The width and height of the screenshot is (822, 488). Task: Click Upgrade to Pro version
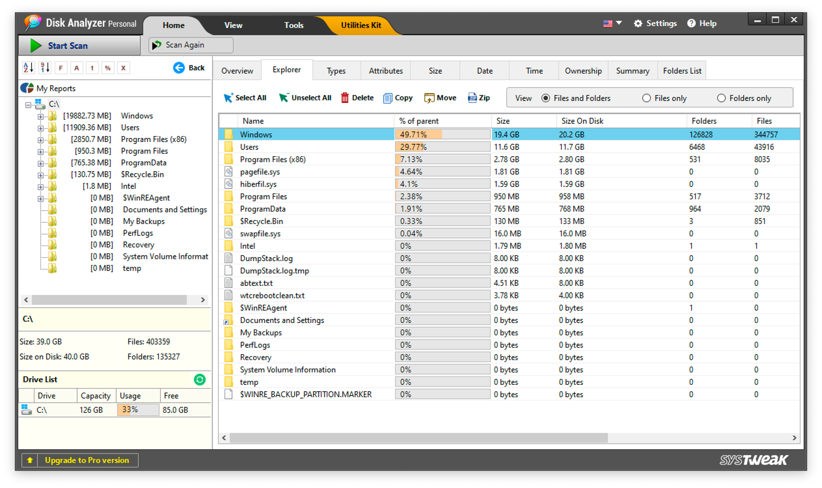pyautogui.click(x=80, y=460)
